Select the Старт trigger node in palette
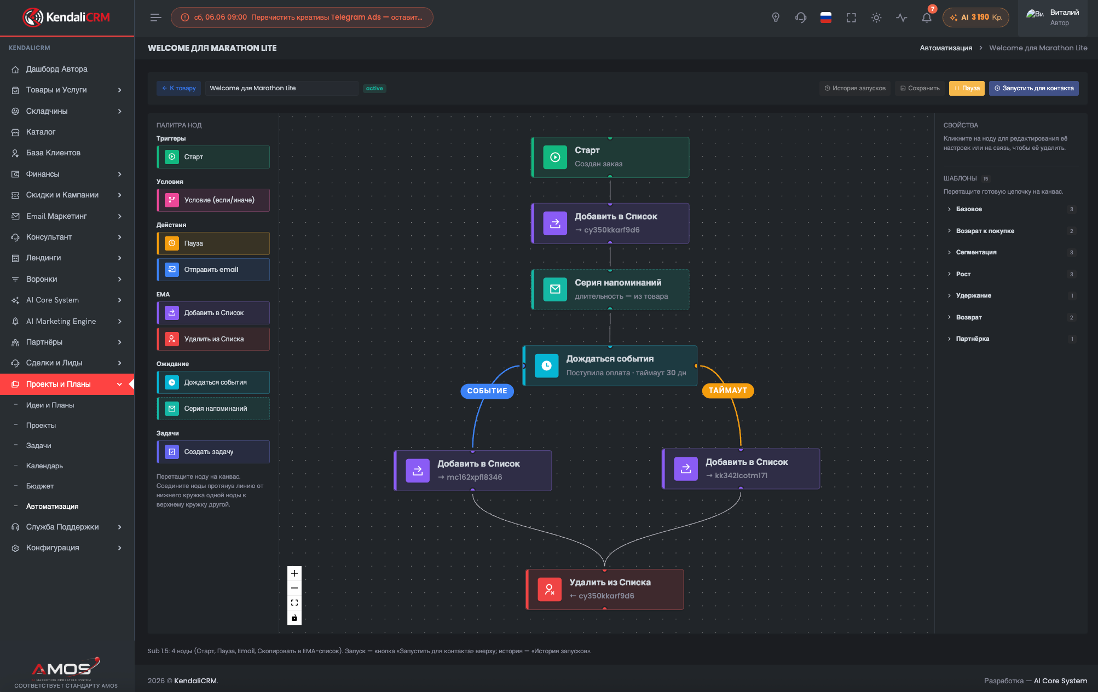This screenshot has height=692, width=1098. pyautogui.click(x=213, y=157)
